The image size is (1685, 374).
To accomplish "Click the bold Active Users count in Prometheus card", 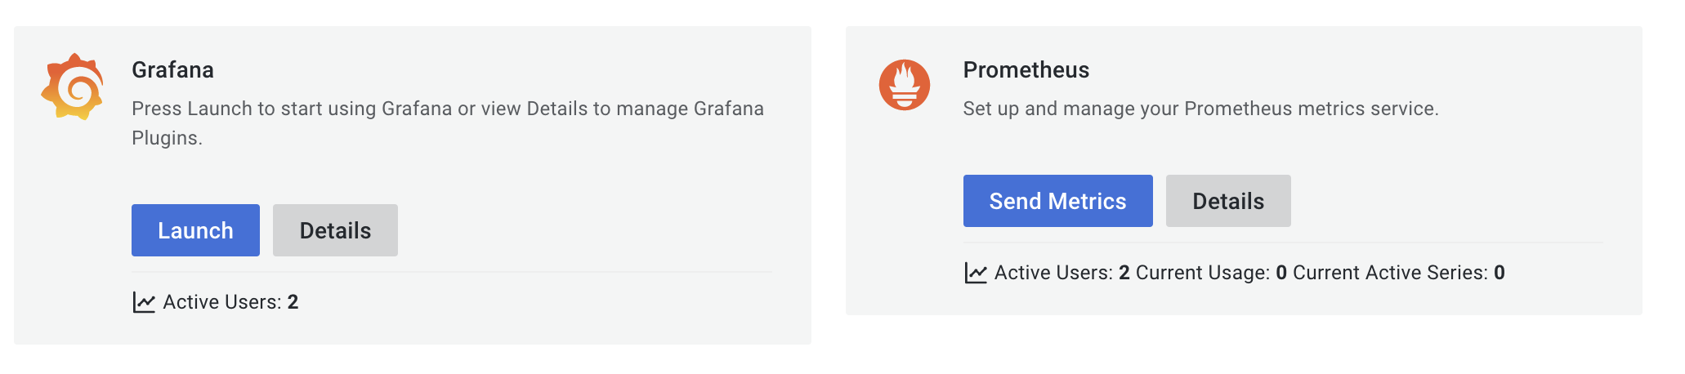I will (x=1124, y=273).
